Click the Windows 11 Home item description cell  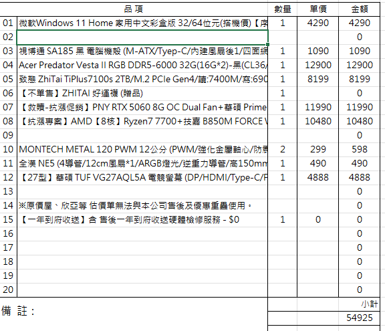142,23
